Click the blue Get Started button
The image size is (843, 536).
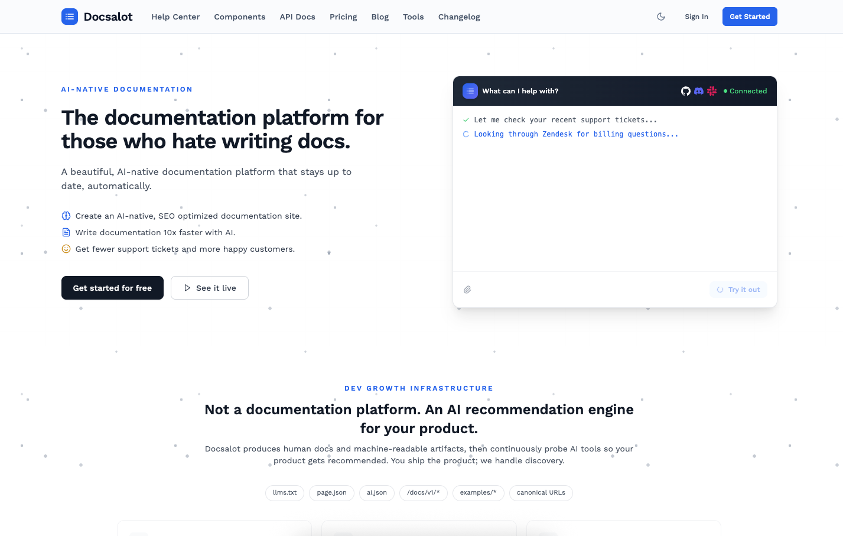click(750, 17)
